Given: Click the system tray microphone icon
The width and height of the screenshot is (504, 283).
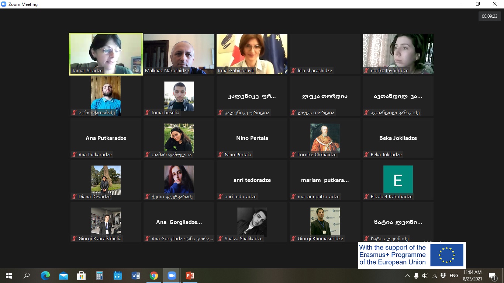Looking at the screenshot, I should coord(416,276).
